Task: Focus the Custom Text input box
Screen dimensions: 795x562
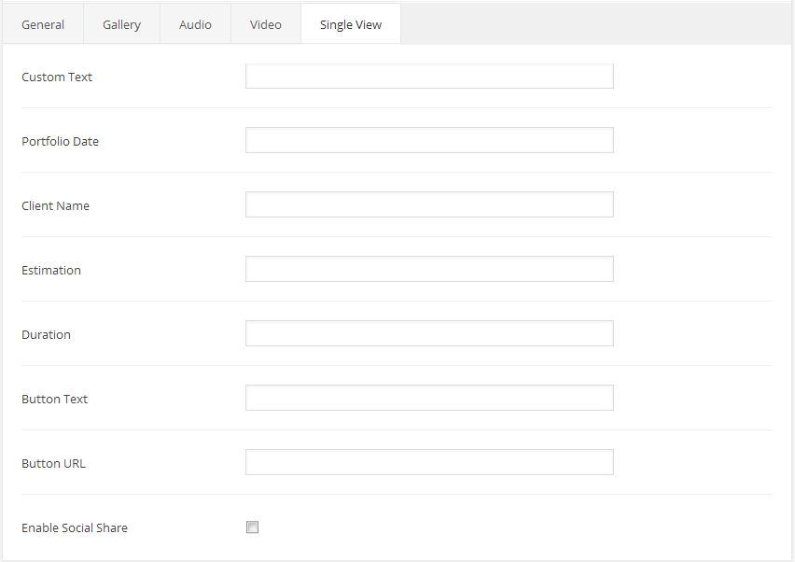Action: pyautogui.click(x=429, y=77)
